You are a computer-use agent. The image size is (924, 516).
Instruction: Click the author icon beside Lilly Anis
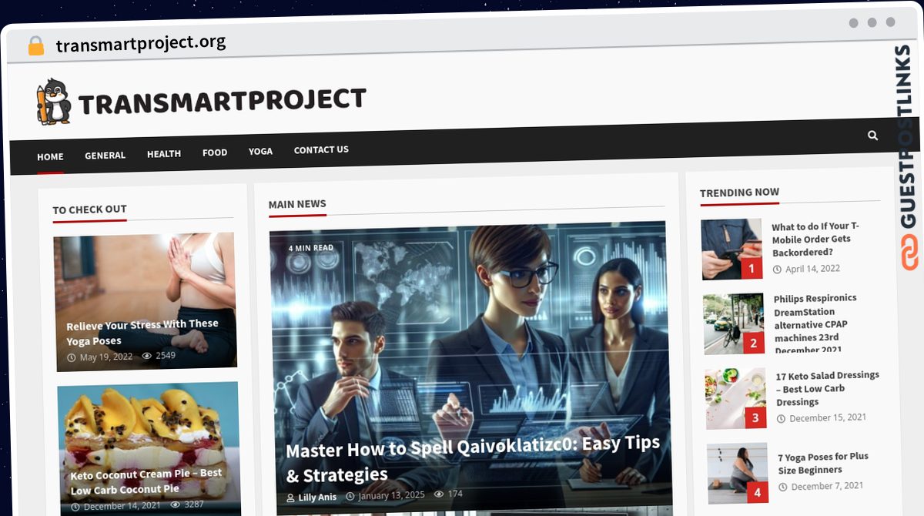click(x=291, y=498)
